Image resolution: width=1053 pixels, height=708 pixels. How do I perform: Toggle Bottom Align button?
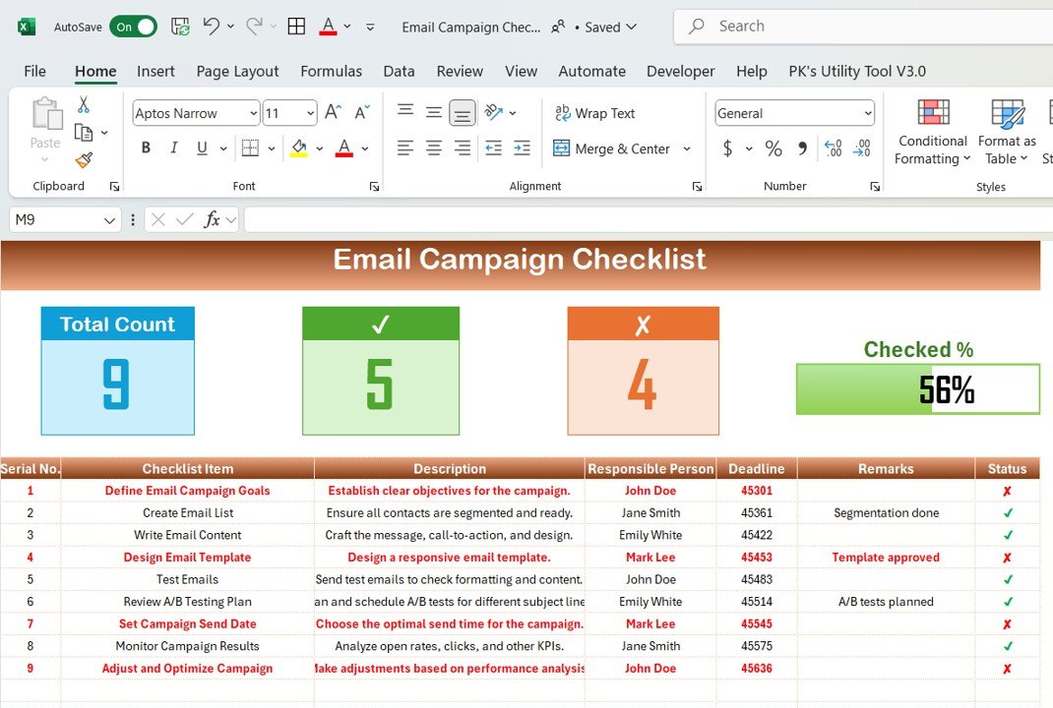pos(462,113)
